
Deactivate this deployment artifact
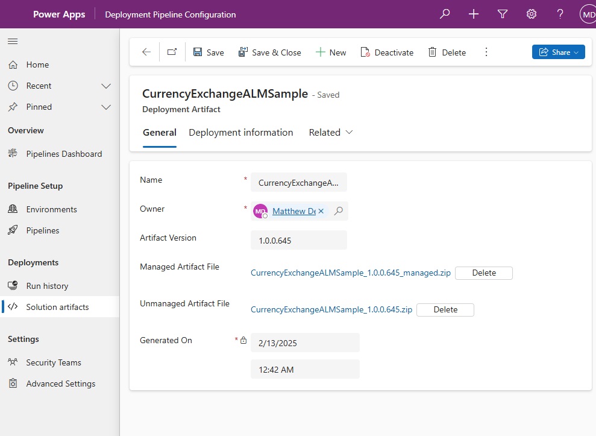(387, 52)
